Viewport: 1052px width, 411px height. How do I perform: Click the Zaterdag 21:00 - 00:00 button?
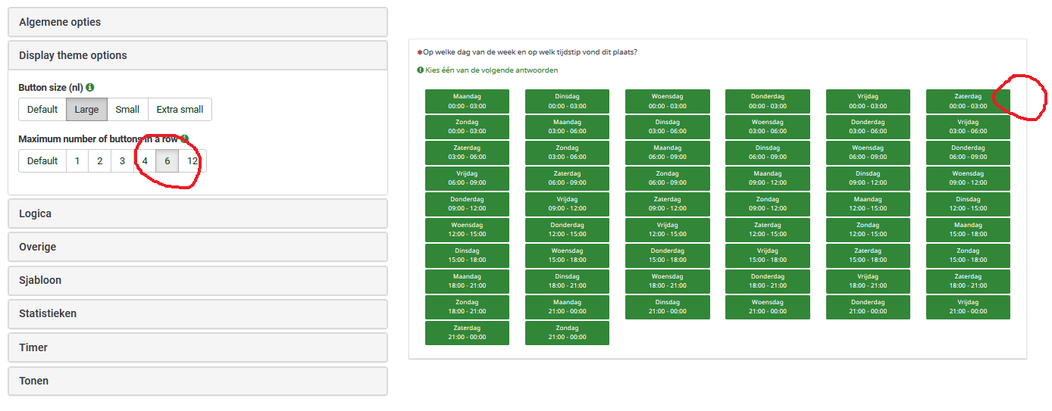click(x=467, y=333)
